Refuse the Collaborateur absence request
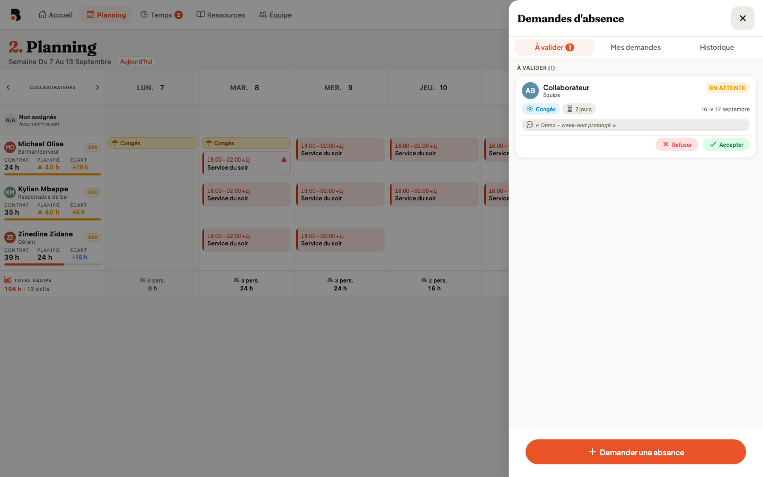Viewport: 763px width, 477px height. tap(677, 145)
